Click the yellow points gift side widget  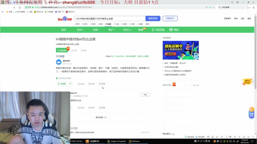pos(247,82)
